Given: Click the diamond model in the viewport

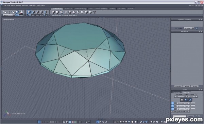Looking at the screenshot, I should (x=80, y=50).
